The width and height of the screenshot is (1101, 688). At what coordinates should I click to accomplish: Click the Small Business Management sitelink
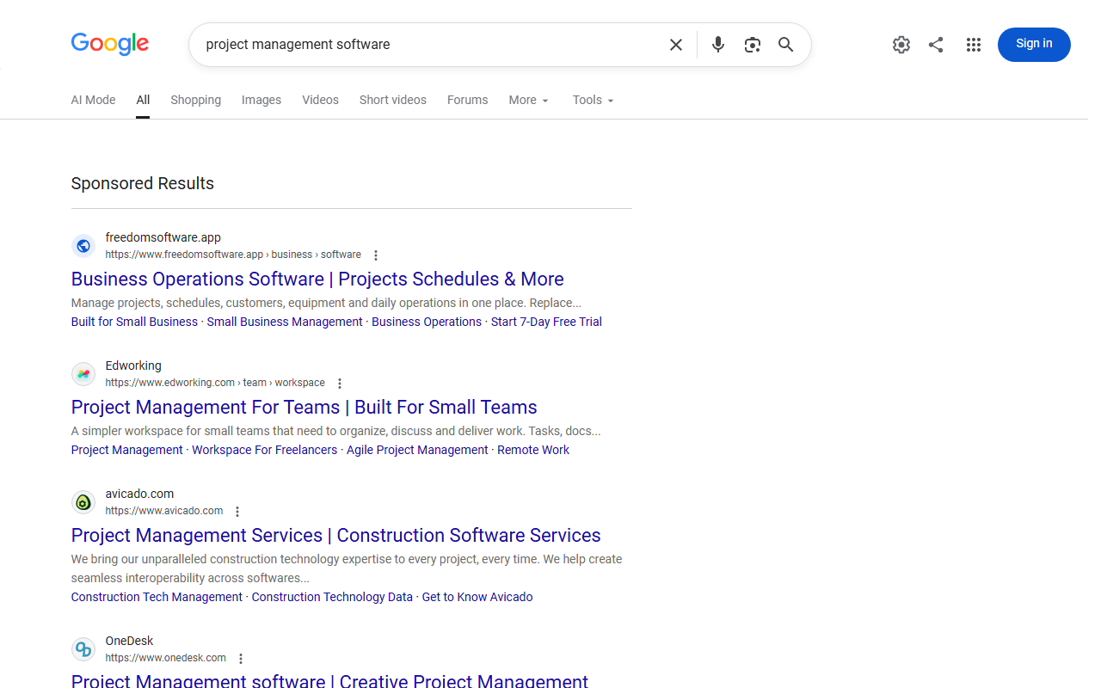(285, 322)
